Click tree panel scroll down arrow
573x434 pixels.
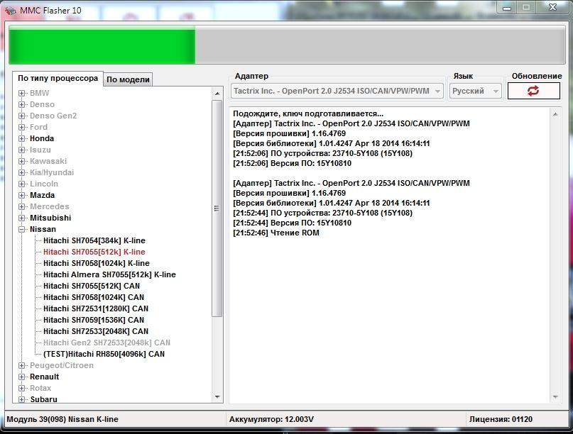click(217, 396)
